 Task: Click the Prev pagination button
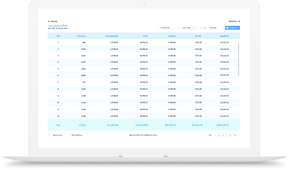[x=210, y=135]
